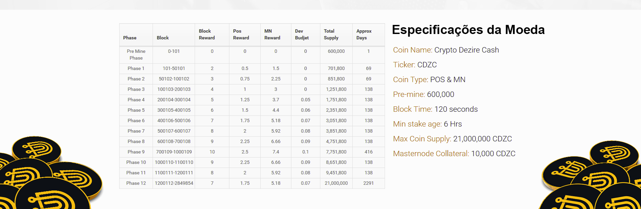The image size is (641, 209).
Task: Click the '416' approx days cell
Action: [x=368, y=152]
